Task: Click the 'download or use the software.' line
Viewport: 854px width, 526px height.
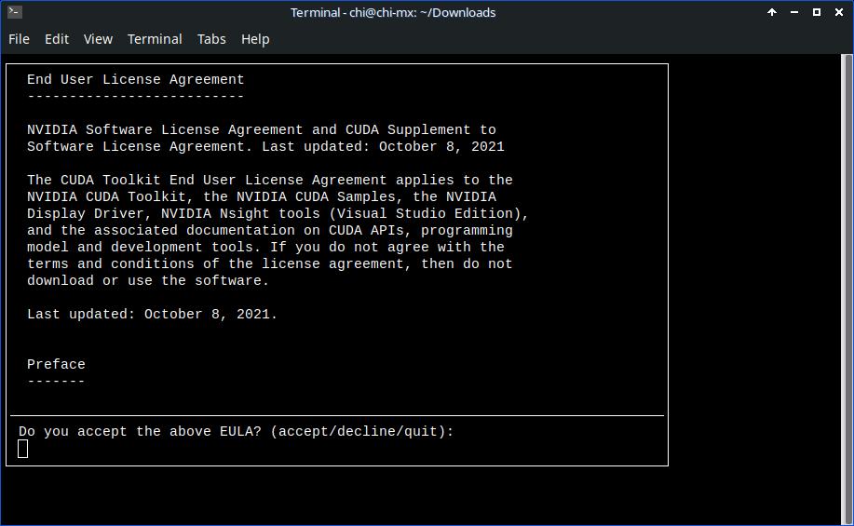Action: (147, 280)
